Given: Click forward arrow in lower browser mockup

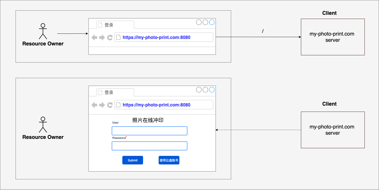Looking at the screenshot, I should click(102, 105).
